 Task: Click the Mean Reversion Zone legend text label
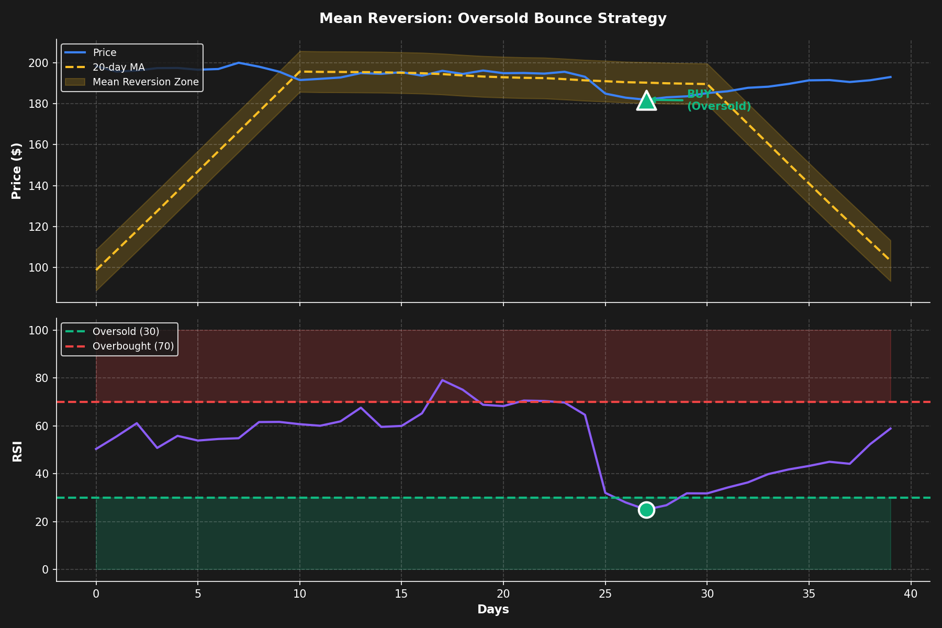[145, 82]
